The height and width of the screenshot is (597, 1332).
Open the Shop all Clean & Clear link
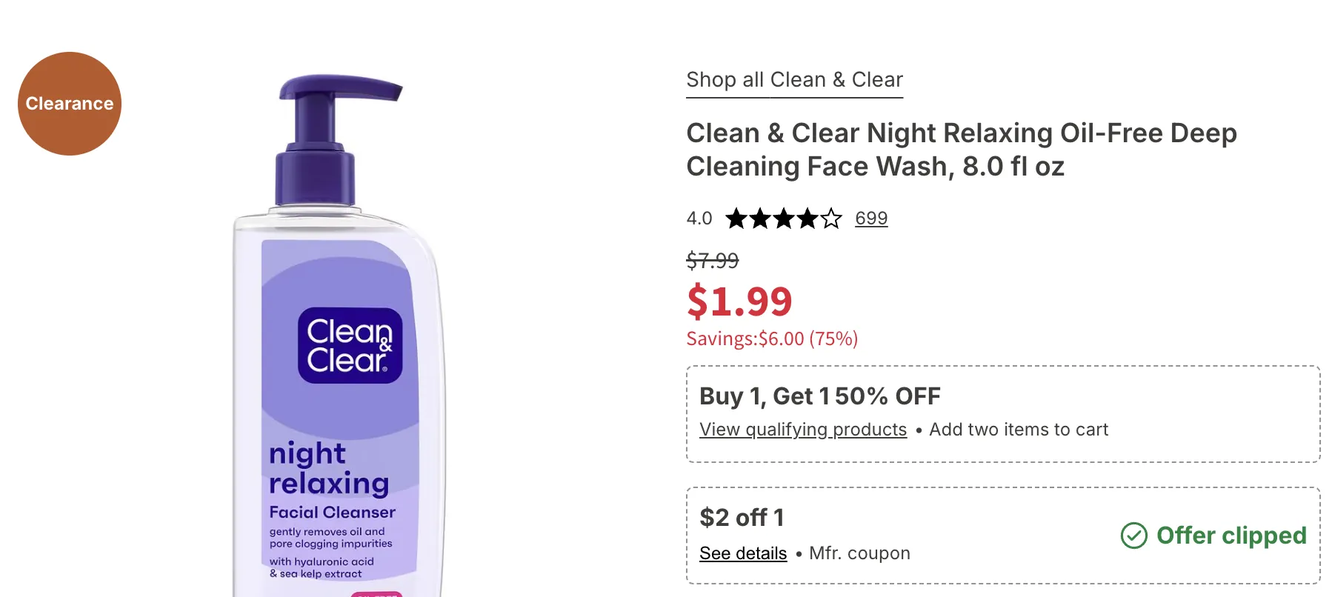[794, 80]
